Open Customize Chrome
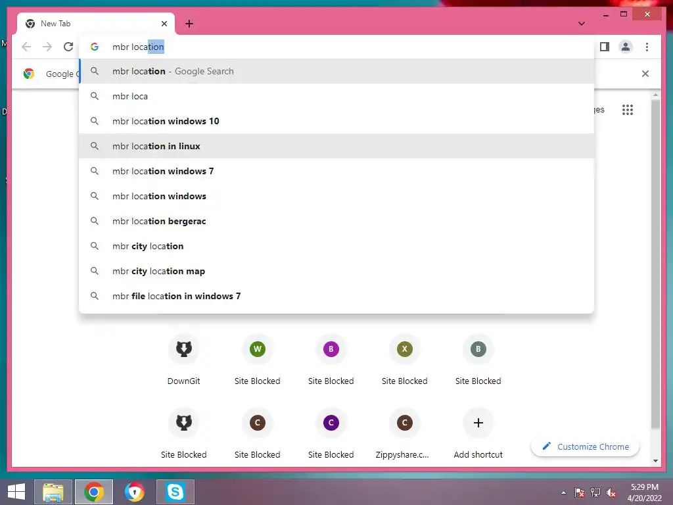The height and width of the screenshot is (505, 673). [586, 446]
